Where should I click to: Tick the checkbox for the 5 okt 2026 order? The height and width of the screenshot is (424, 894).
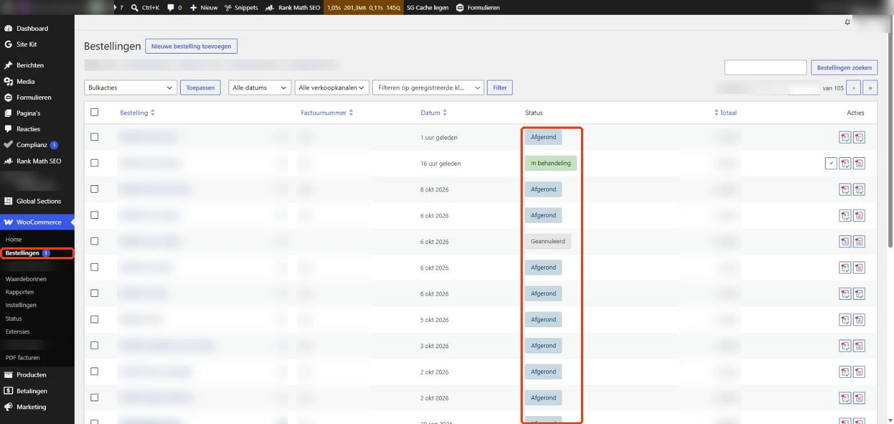tap(95, 319)
